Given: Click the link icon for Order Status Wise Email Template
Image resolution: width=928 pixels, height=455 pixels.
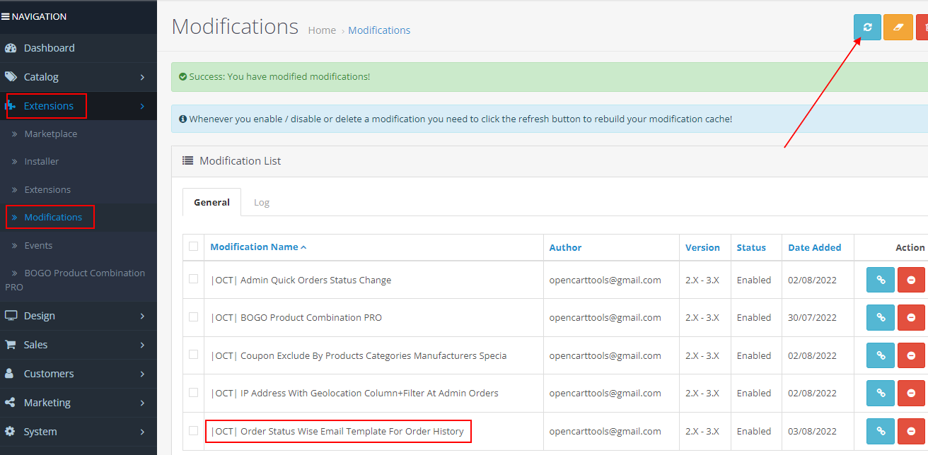Looking at the screenshot, I should [x=880, y=431].
